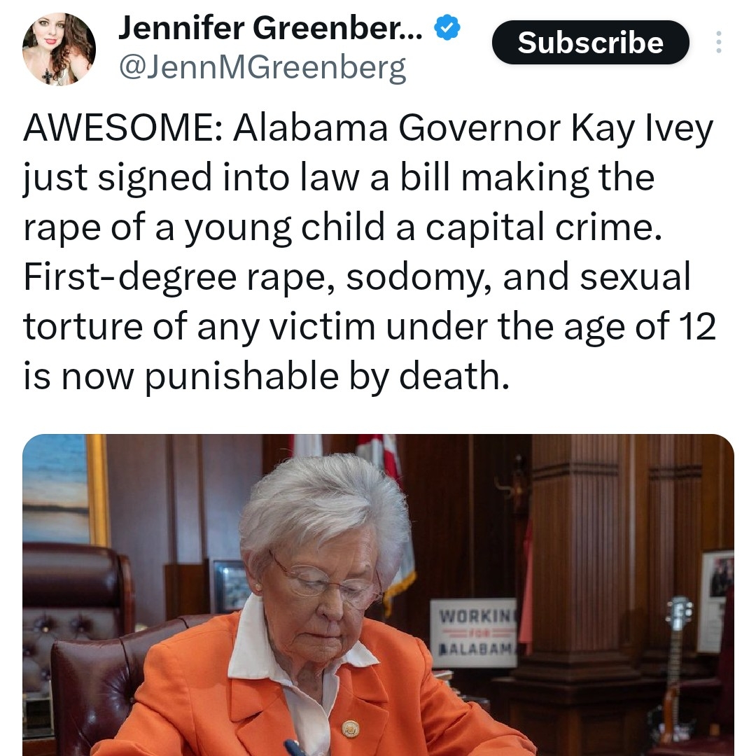Click the framed painting in photo corner
Viewport: 756px width, 756px height.
65,489
